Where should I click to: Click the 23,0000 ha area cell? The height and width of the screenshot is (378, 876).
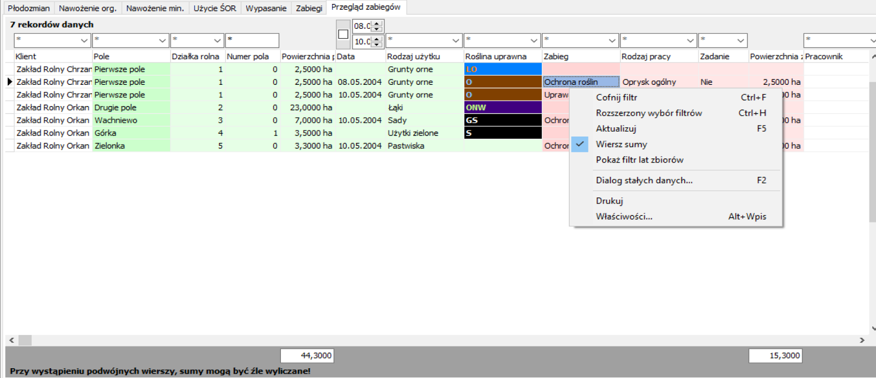(308, 108)
